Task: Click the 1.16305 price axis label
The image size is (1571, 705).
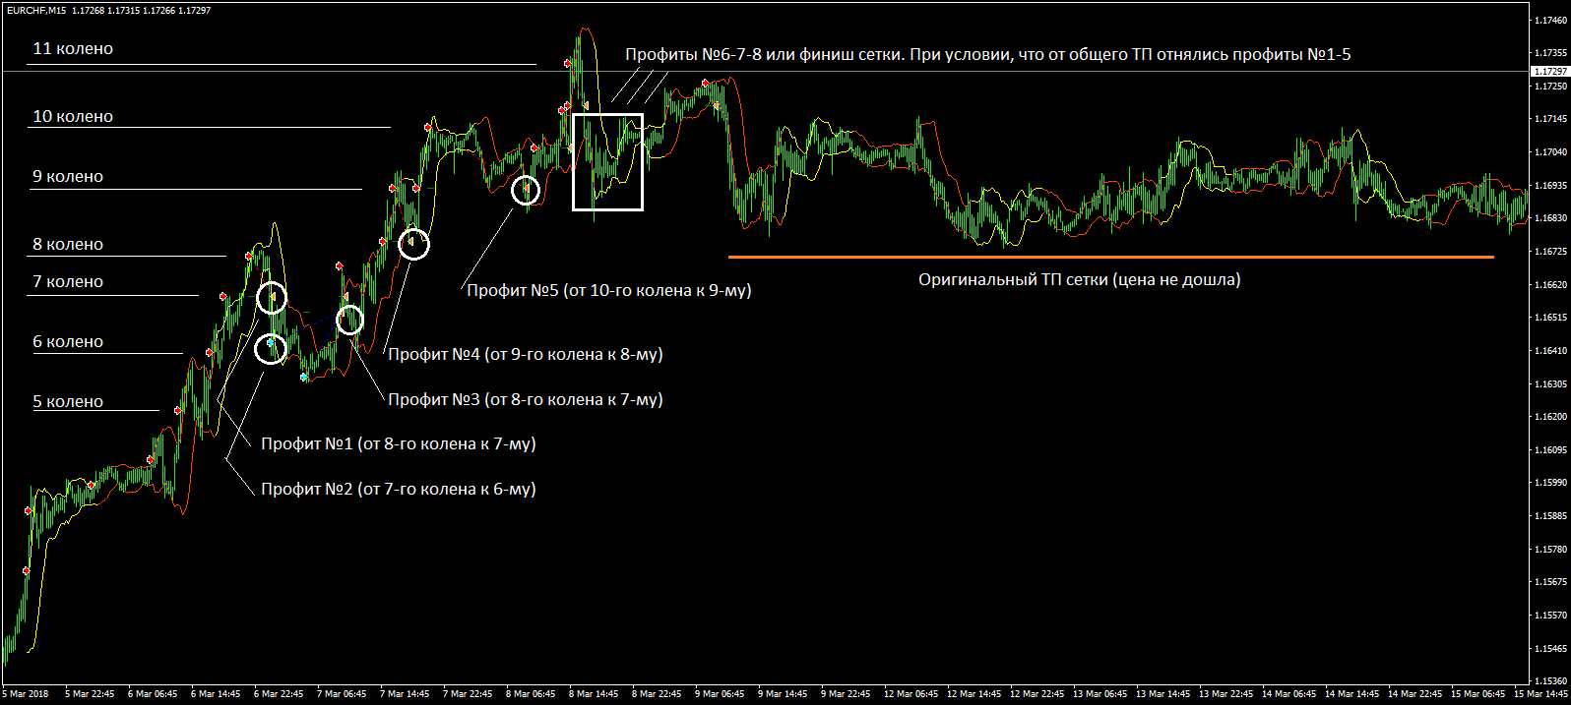Action: pyautogui.click(x=1550, y=384)
